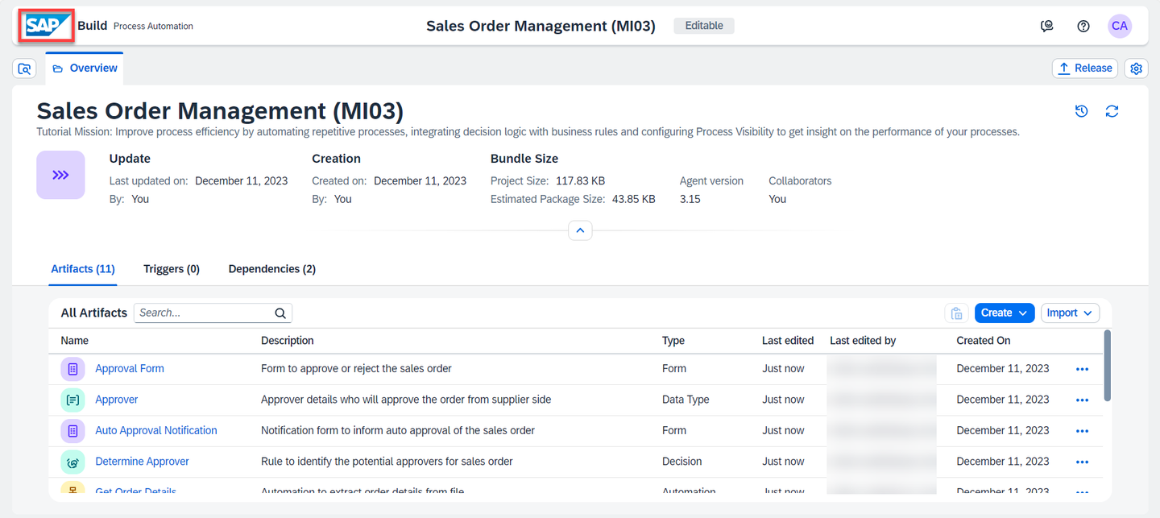Viewport: 1160px width, 518px height.
Task: Open the help question mark icon
Action: [1083, 26]
